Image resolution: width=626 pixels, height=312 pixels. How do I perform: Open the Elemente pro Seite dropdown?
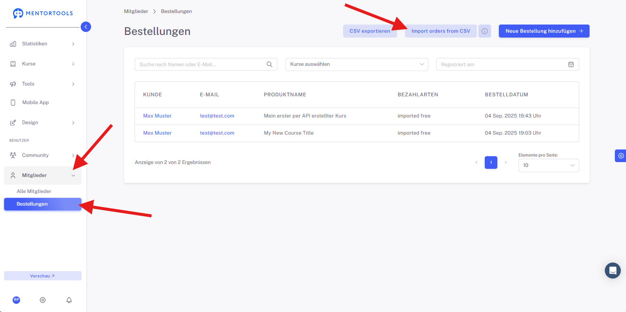548,165
